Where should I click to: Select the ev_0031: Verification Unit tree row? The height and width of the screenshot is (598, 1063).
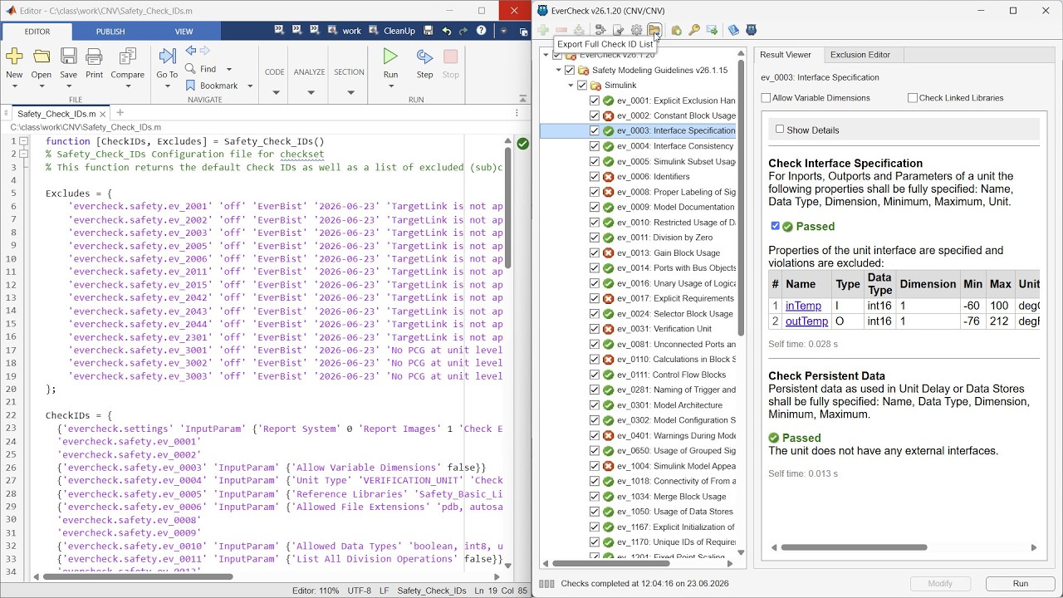tap(638, 329)
